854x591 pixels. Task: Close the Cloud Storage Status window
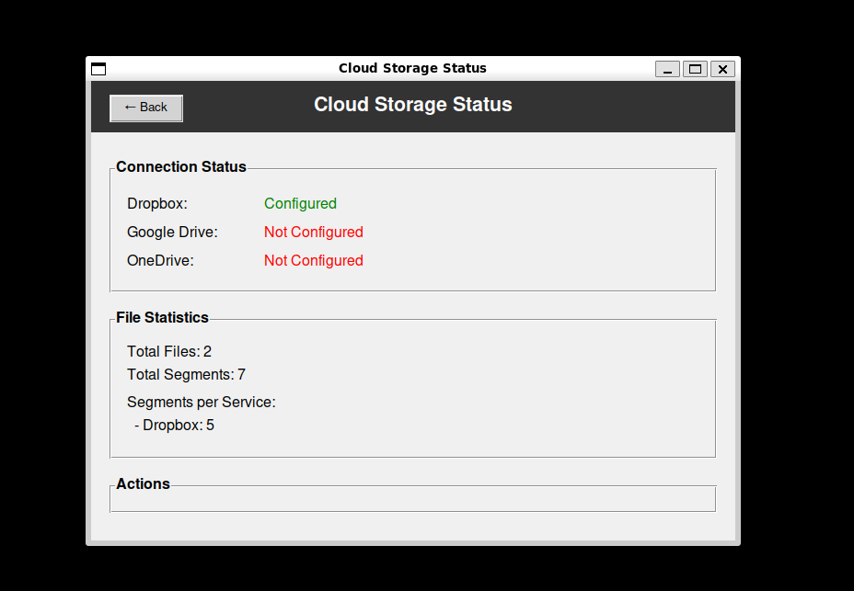pos(722,69)
